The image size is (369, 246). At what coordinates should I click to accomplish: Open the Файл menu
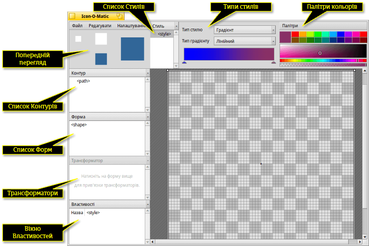pos(77,26)
